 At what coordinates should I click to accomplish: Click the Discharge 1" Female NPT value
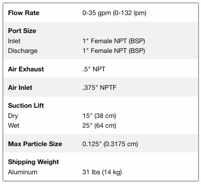pyautogui.click(x=114, y=51)
